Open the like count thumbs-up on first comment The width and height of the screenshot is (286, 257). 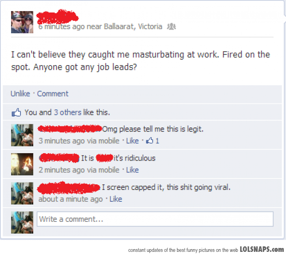pos(153,141)
